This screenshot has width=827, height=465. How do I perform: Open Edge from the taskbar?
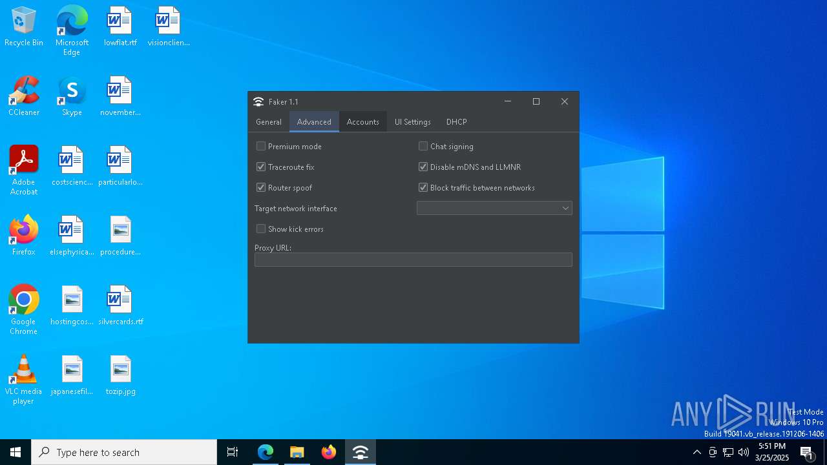click(x=266, y=452)
